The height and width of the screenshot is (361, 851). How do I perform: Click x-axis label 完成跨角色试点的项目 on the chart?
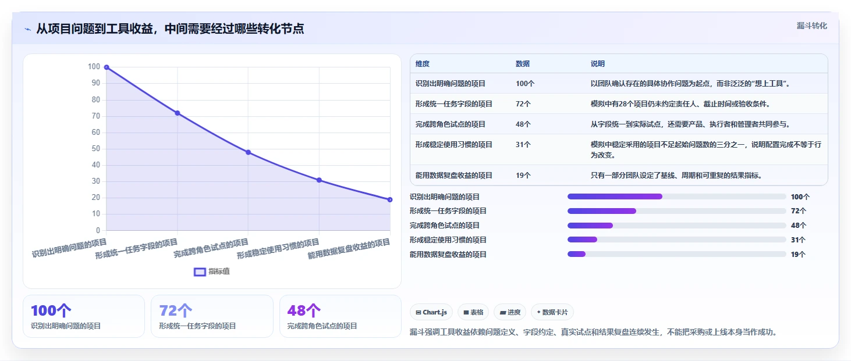(x=211, y=248)
